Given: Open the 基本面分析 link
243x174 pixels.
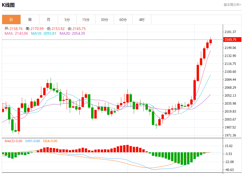Looking at the screenshot, I should pyautogui.click(x=232, y=5).
